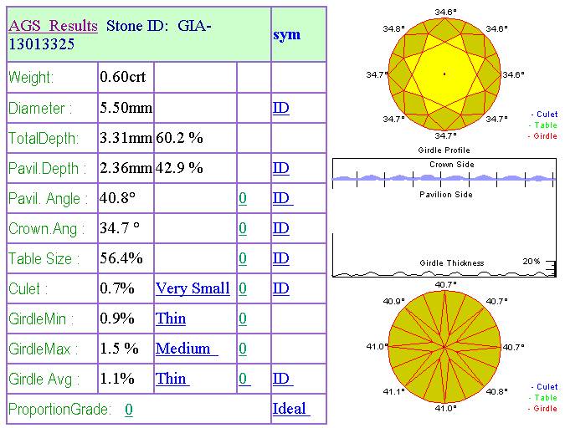Select the 0.60crt weight value
The height and width of the screenshot is (428, 565).
(x=123, y=77)
